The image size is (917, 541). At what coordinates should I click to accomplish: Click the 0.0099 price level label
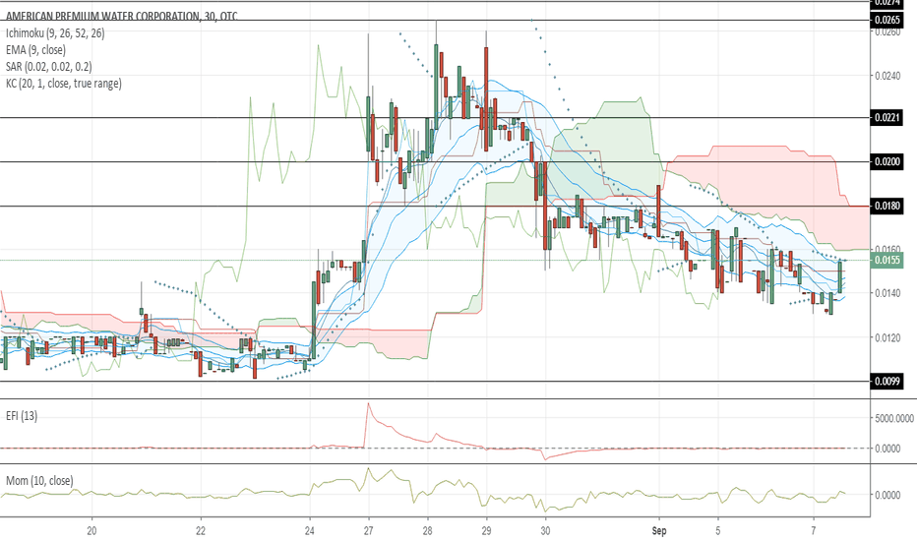887,382
